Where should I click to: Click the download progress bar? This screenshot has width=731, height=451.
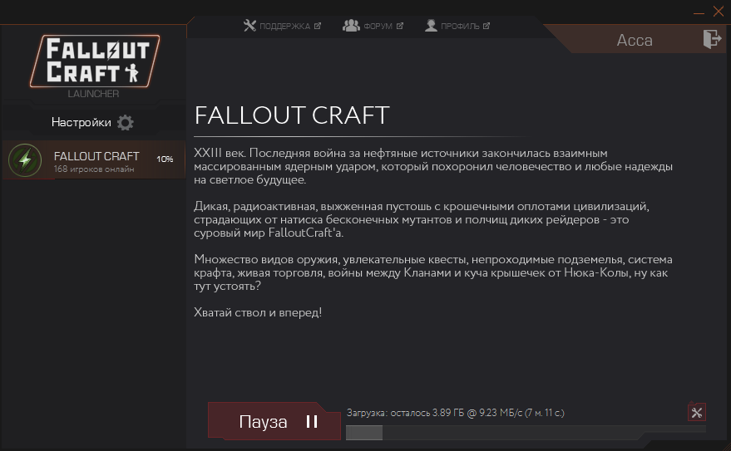tap(526, 433)
